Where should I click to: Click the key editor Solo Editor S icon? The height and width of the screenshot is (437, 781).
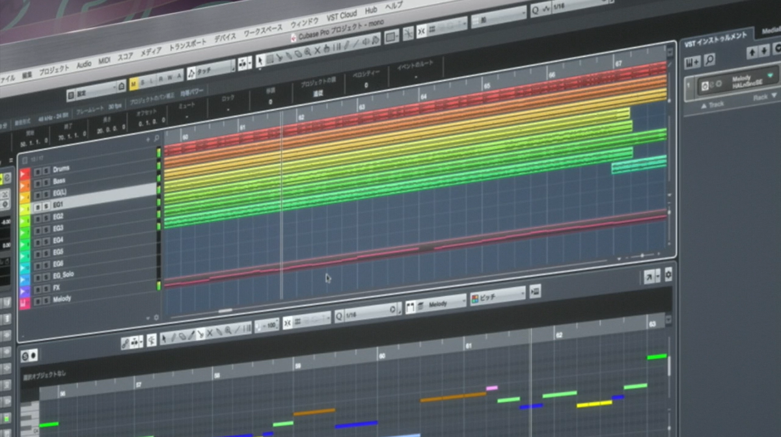[x=25, y=356]
